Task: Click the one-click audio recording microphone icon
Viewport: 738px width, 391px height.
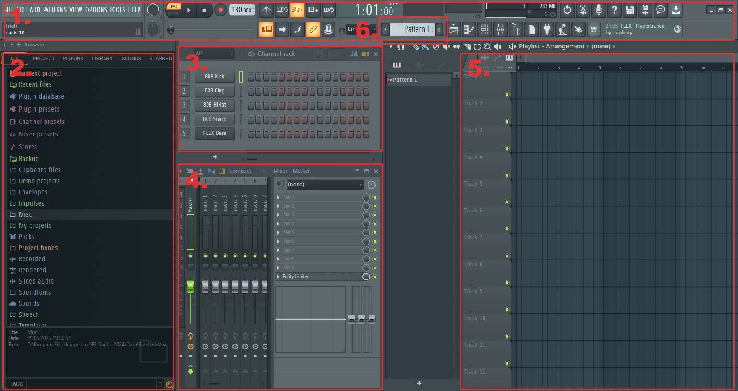Action: tap(599, 10)
